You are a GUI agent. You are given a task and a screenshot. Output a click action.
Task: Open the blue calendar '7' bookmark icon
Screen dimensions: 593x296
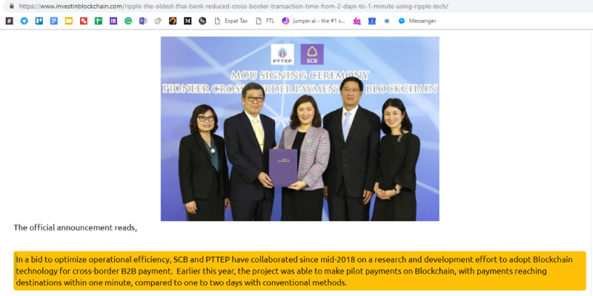[x=372, y=21]
